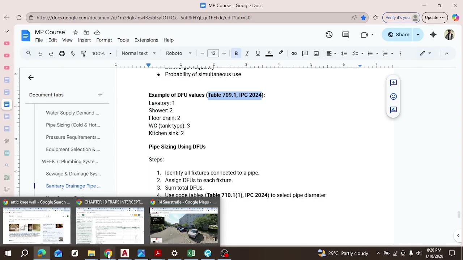This screenshot has height=260, width=463.
Task: Undo the last edit
Action: tap(40, 53)
